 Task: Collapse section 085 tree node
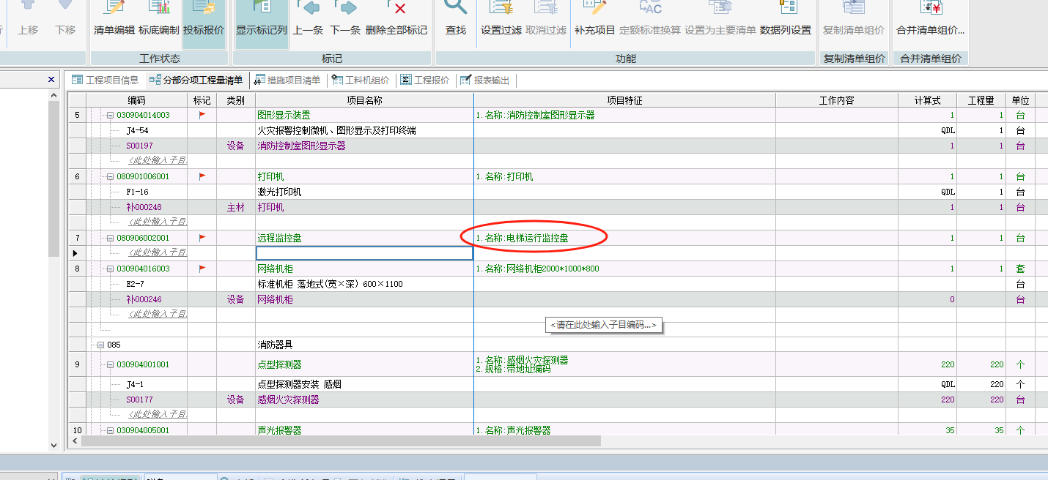pos(100,345)
